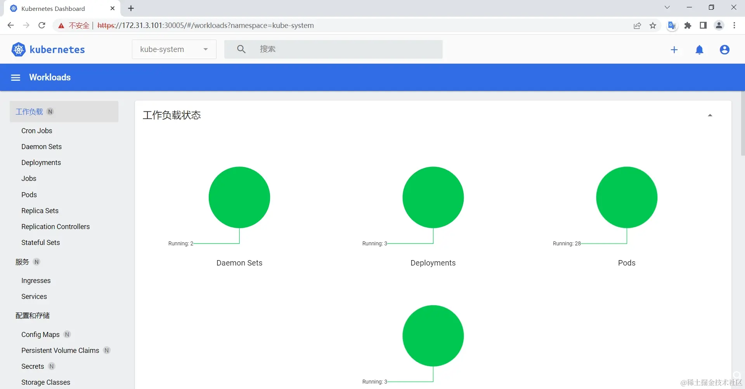745x389 pixels.
Task: Open Persistent Volume Claims in the sidebar
Action: tap(60, 351)
